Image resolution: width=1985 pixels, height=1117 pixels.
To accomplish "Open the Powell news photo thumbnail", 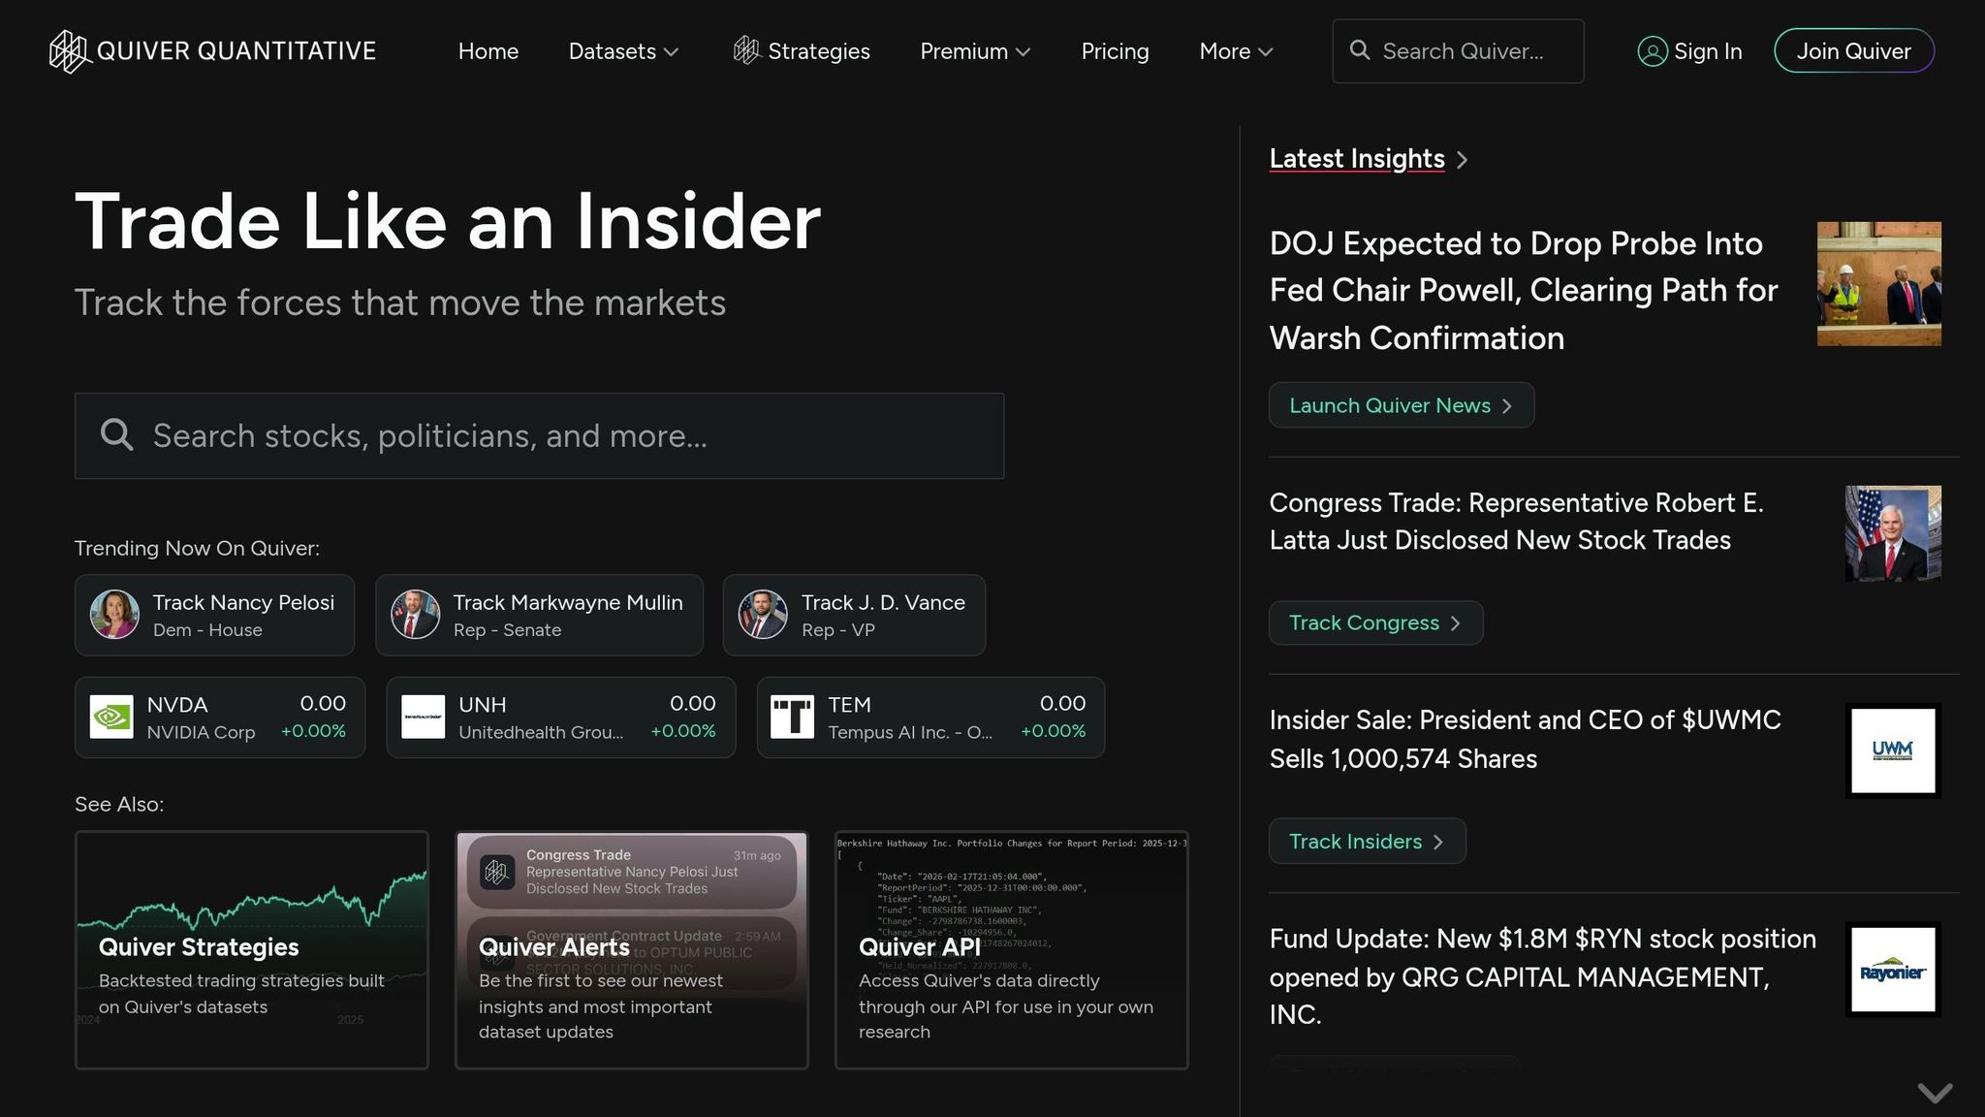I will [x=1879, y=284].
